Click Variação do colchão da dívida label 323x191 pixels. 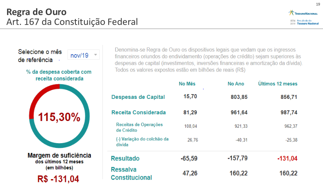coord(142,142)
